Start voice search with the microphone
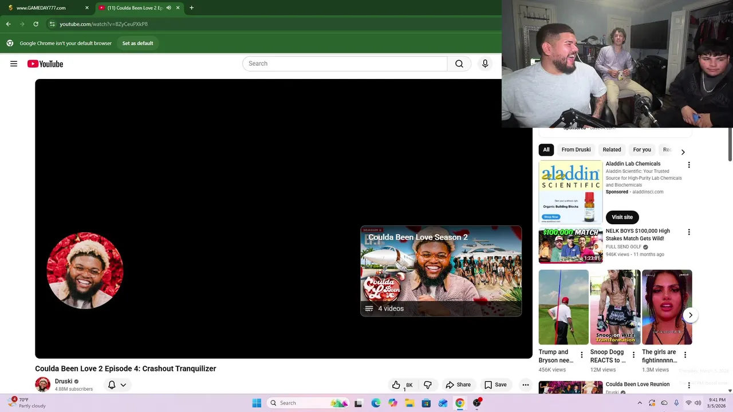This screenshot has height=412, width=733. (x=485, y=64)
